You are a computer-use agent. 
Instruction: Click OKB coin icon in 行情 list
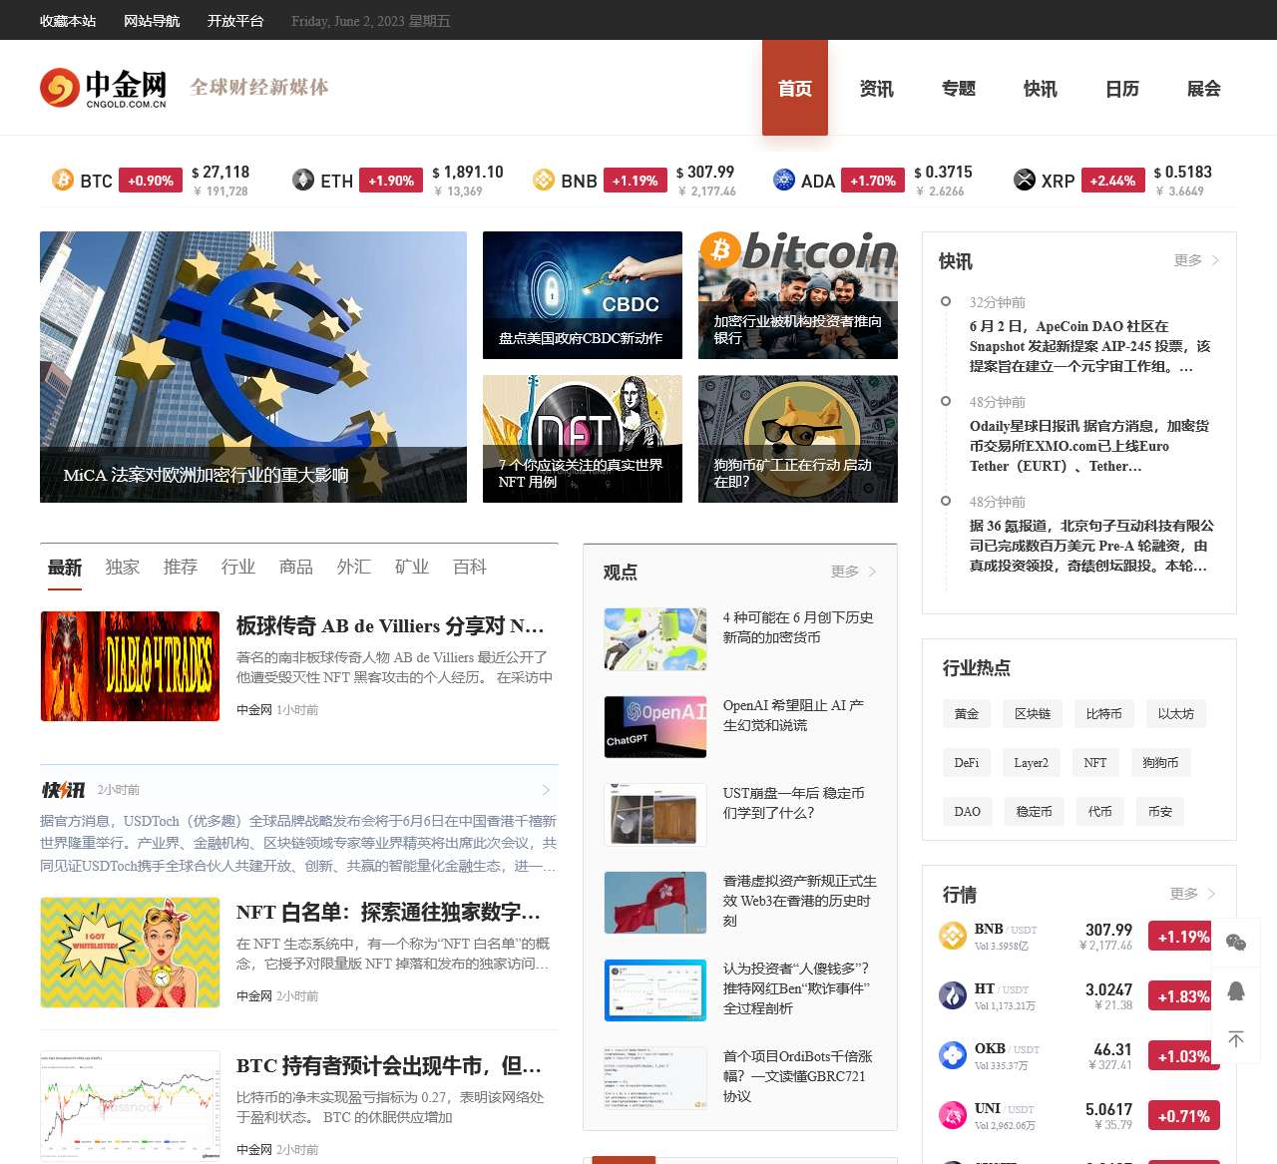pos(953,1055)
